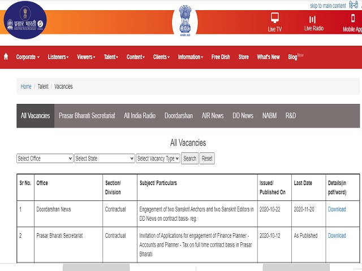This screenshot has width=362, height=271.
Task: Switch to the NABM tab
Action: (269, 116)
